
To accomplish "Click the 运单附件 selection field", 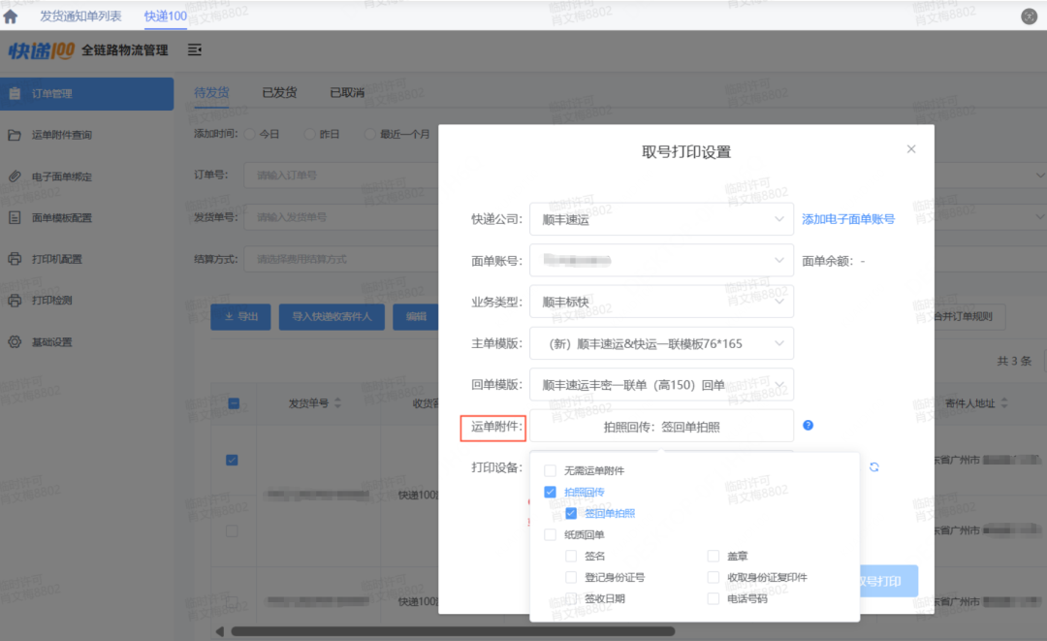I will click(x=661, y=427).
